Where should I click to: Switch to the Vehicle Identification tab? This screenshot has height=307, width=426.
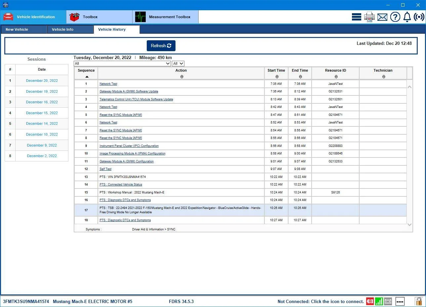pos(33,17)
